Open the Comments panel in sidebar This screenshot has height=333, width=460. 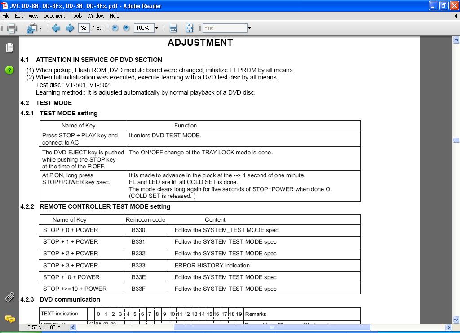(9, 319)
